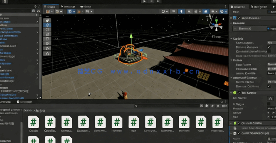Click the Project panel search field
Screen dimensions: 276x143
pos(167,106)
